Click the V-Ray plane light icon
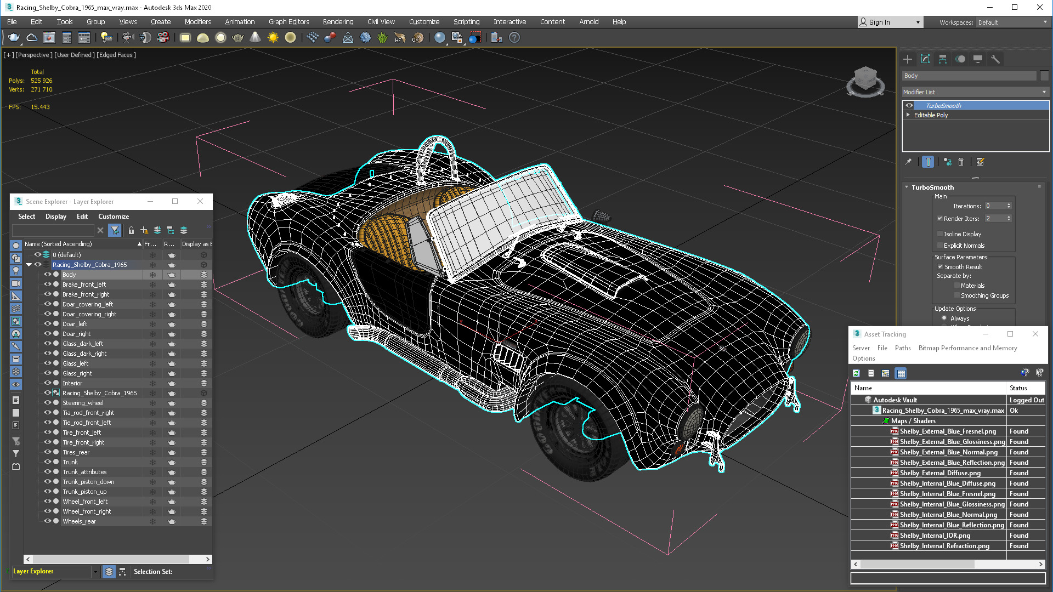This screenshot has width=1053, height=592. click(x=185, y=38)
